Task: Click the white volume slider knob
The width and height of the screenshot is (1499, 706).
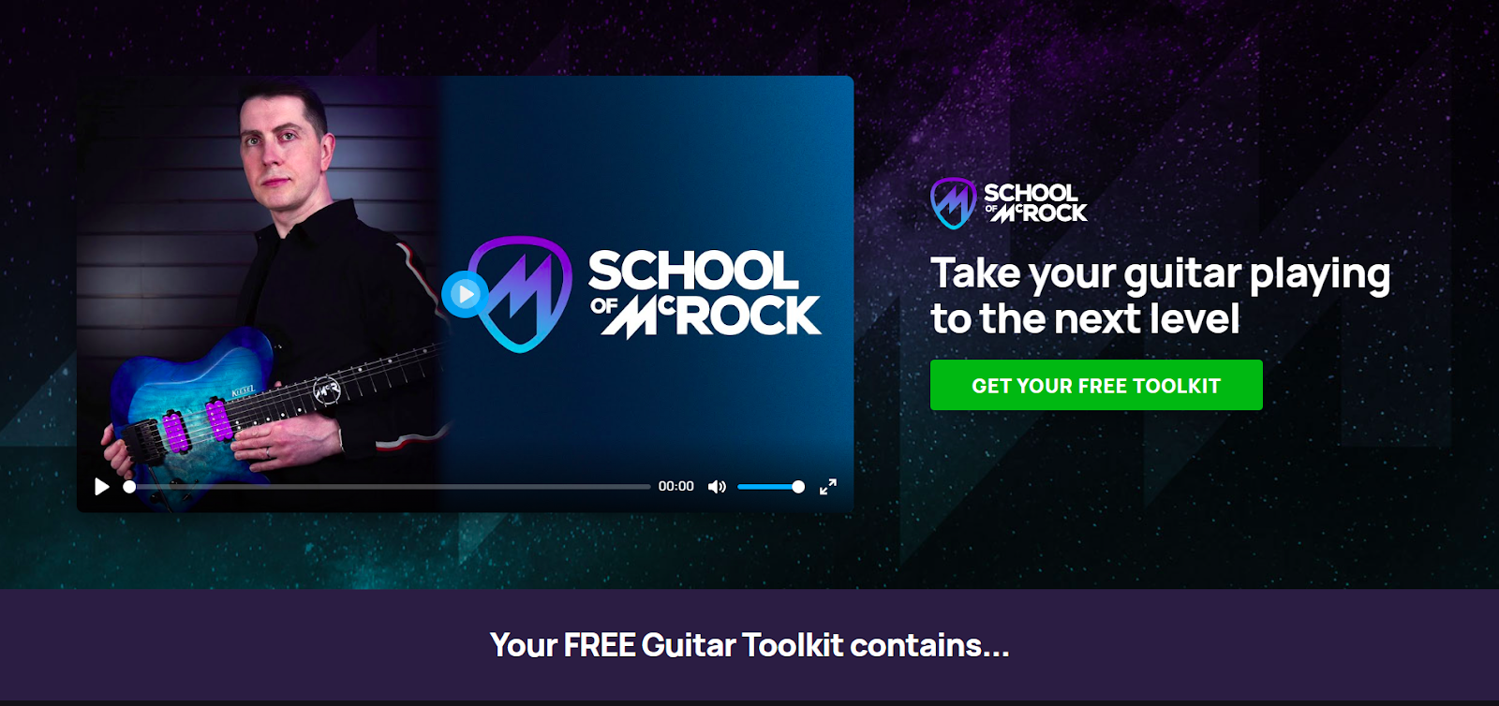Action: [798, 487]
